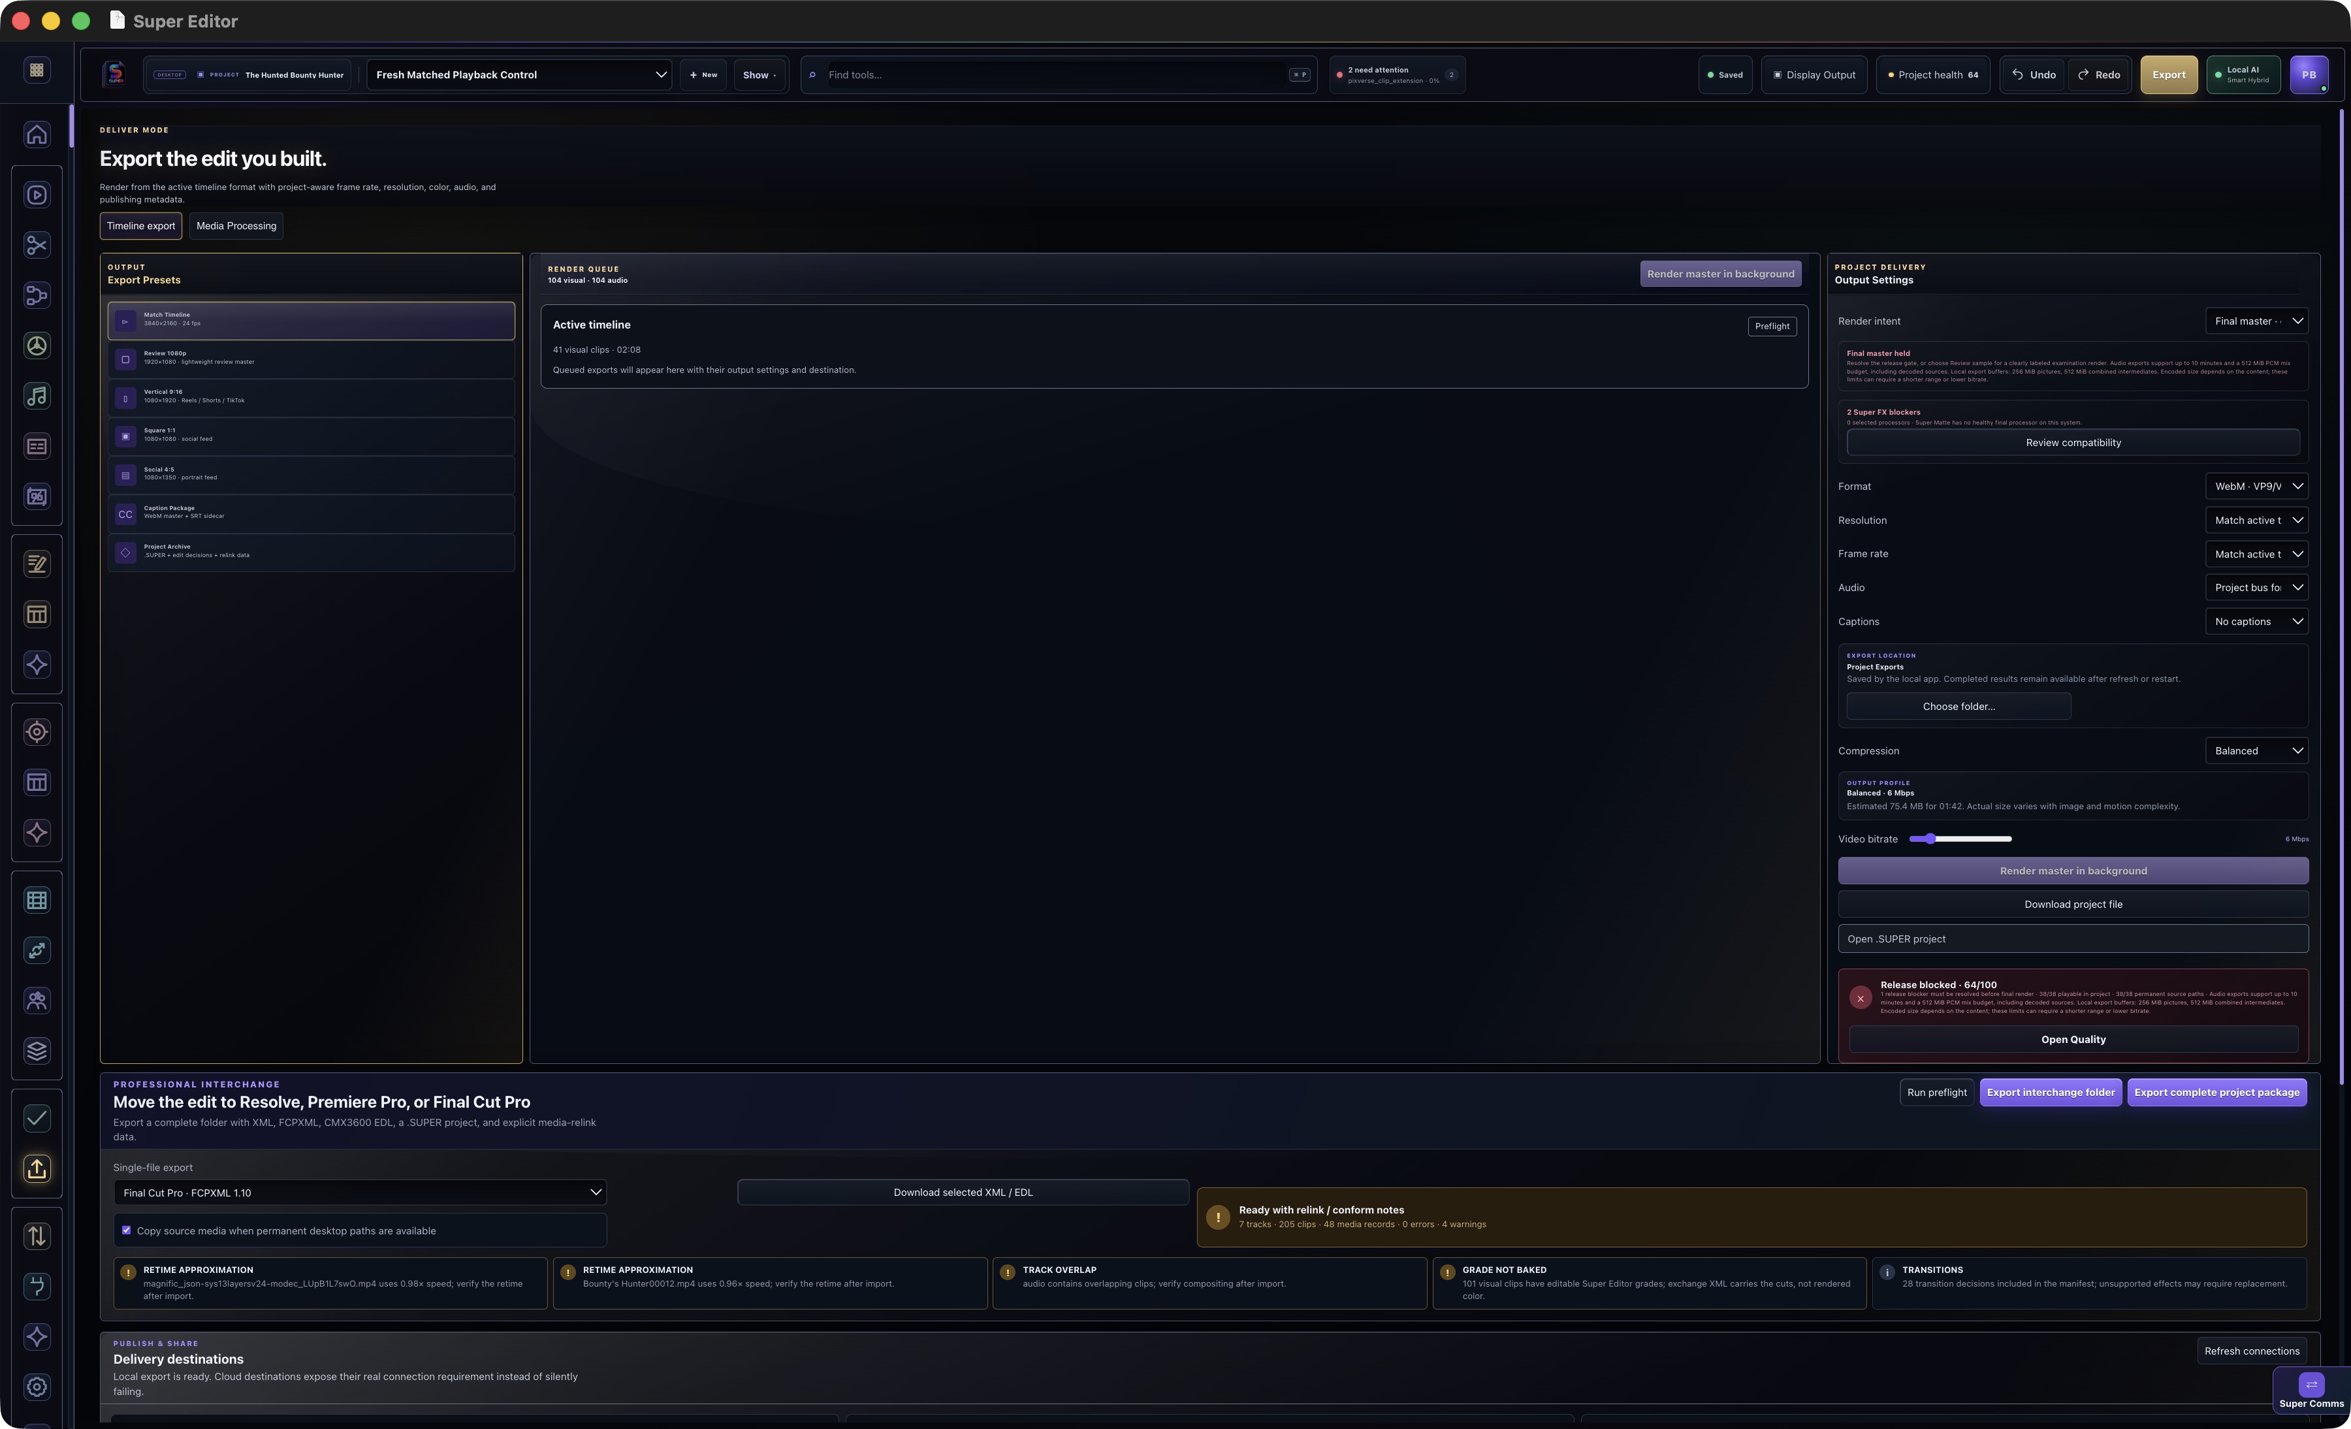This screenshot has height=1429, width=2351.
Task: Switch to Timeline export tab
Action: tap(141, 226)
